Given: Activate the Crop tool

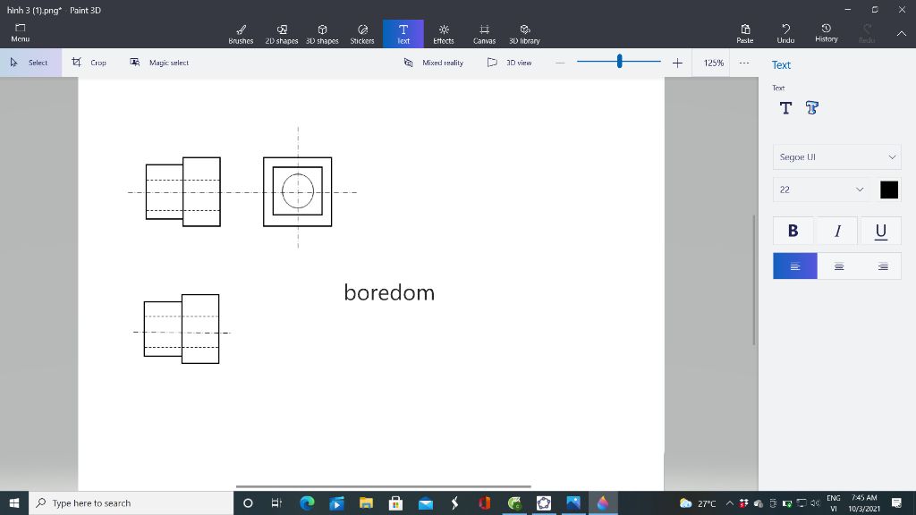Looking at the screenshot, I should coord(89,63).
